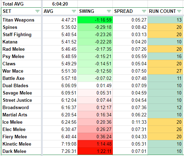Click the SPREAD column header text
Image resolution: width=184 pixels, height=156 pixels.
coord(124,11)
